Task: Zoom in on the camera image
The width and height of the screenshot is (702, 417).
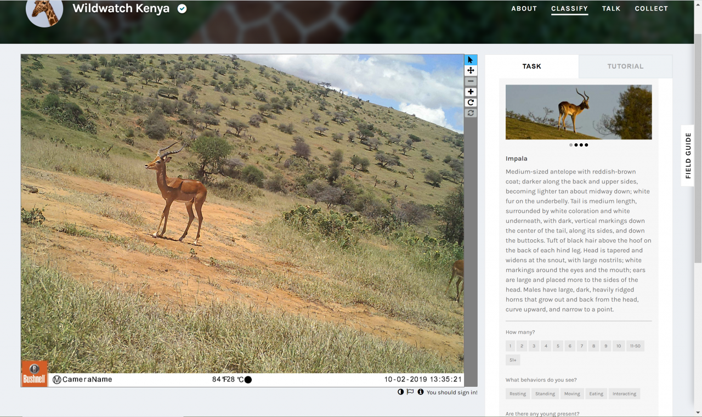Action: (x=471, y=92)
